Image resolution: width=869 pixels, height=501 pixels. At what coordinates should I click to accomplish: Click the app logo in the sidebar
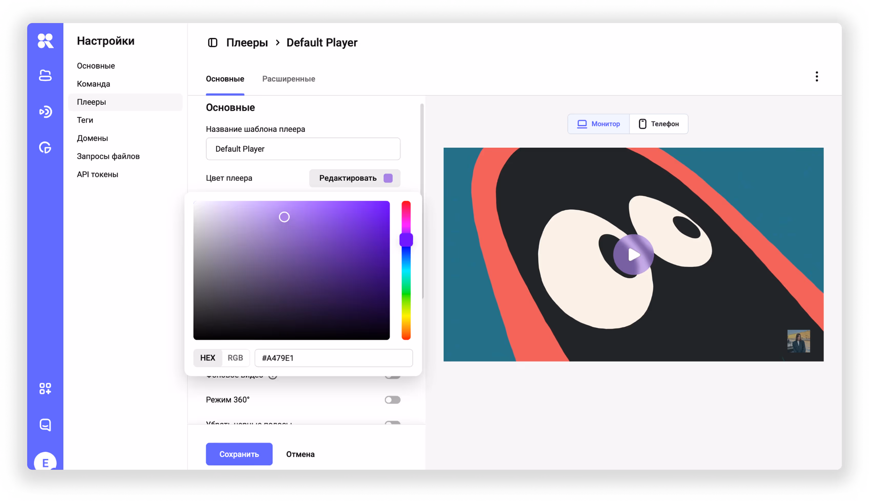point(45,41)
